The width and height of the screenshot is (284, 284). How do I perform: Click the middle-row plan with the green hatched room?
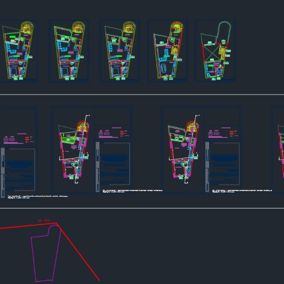pos(74,149)
